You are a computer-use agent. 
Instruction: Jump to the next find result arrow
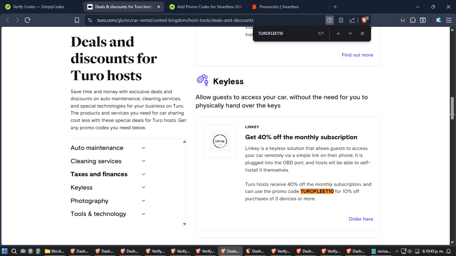coord(350,33)
